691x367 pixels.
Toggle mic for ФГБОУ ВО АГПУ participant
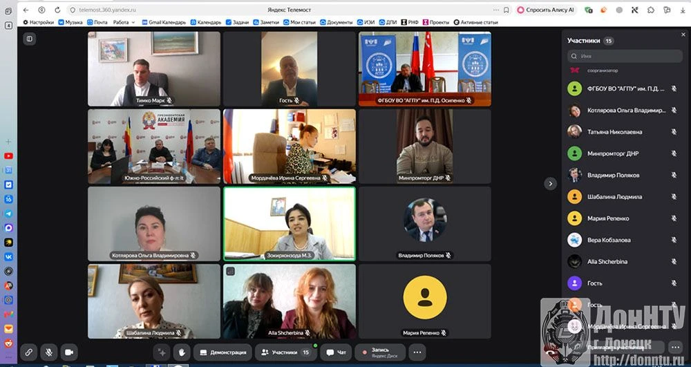(674, 88)
